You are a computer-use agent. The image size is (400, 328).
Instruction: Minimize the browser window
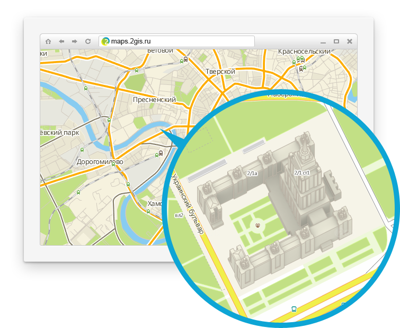(323, 42)
